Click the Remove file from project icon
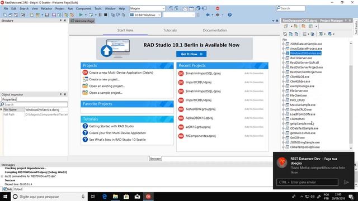Viewport: 358px width, 201px height. [x=72, y=15]
